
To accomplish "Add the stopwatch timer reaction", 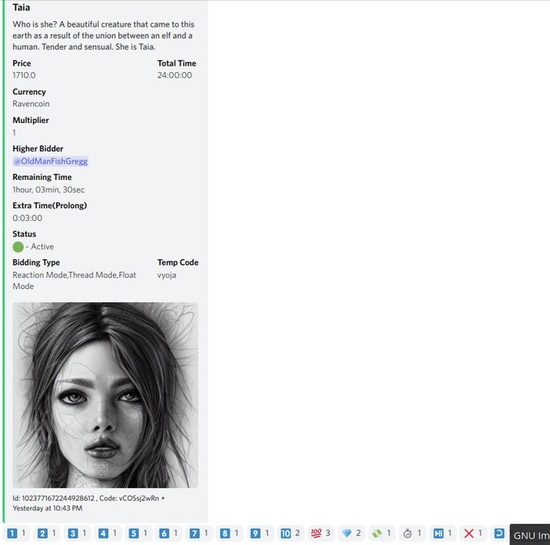I will (412, 534).
